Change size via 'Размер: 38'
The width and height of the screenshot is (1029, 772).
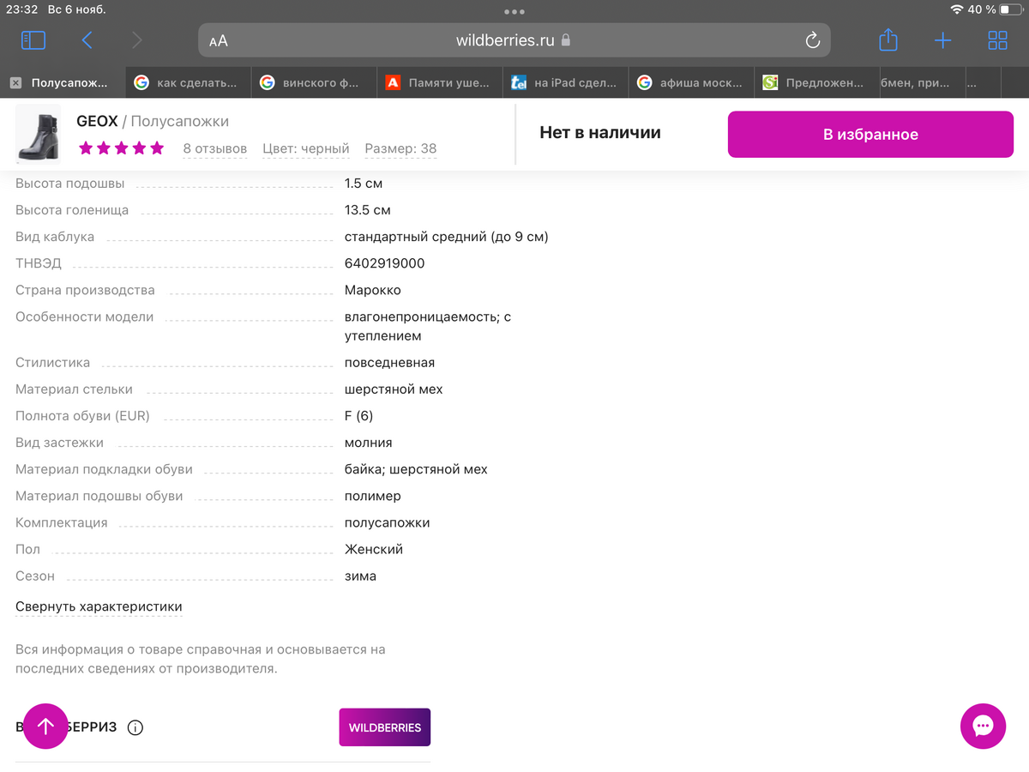(x=400, y=148)
